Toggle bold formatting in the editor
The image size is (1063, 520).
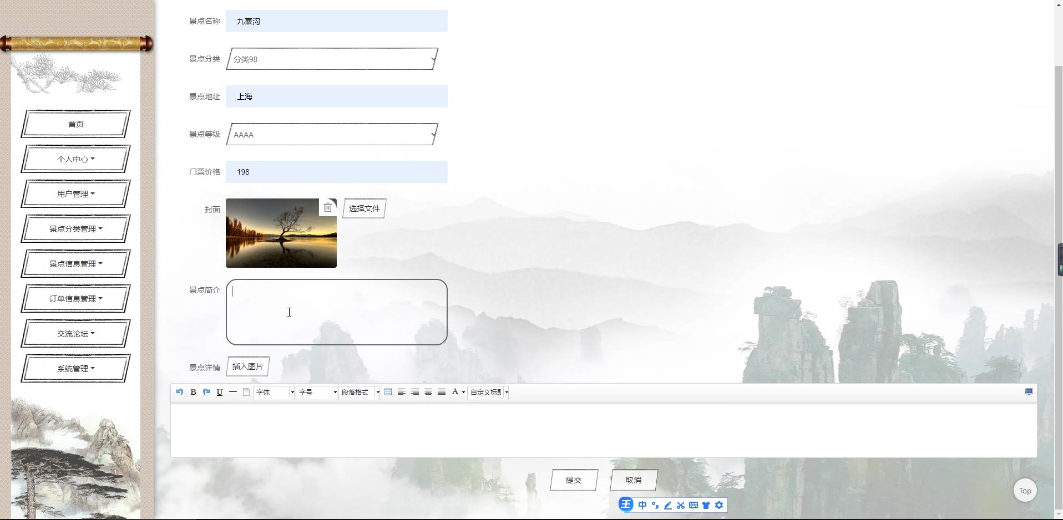pyautogui.click(x=193, y=392)
